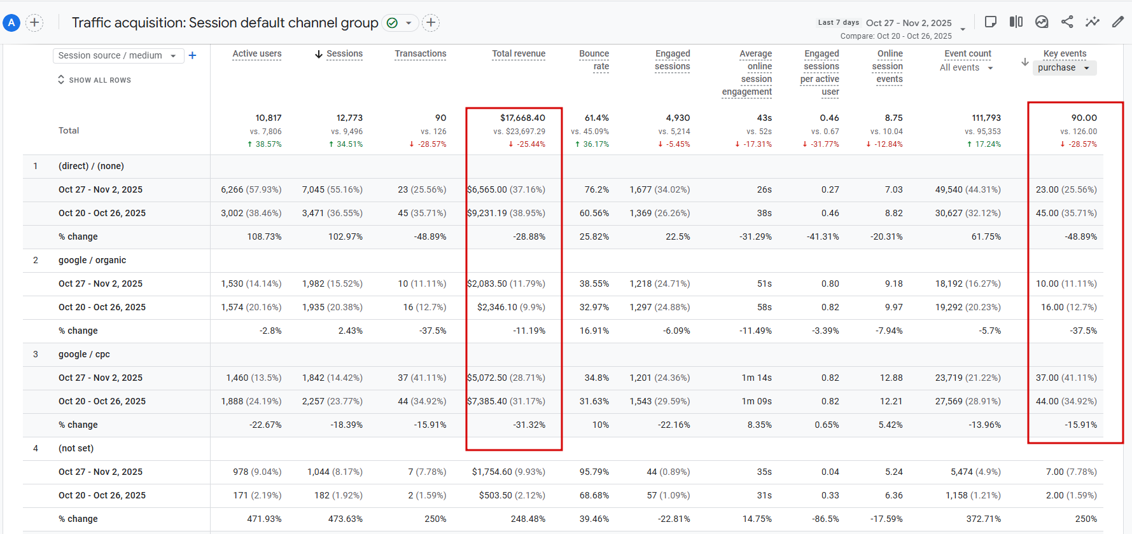Sort by the Active users column
Image resolution: width=1132 pixels, height=534 pixels.
(x=257, y=54)
